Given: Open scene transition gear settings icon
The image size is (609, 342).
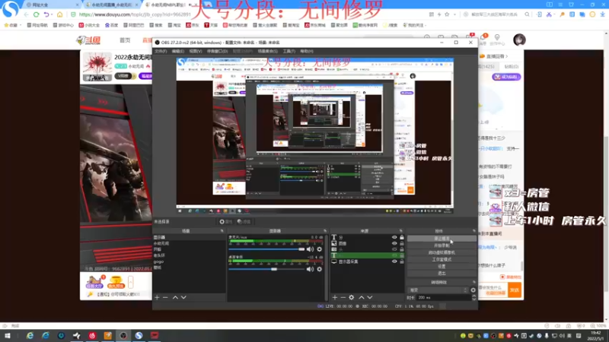Looking at the screenshot, I should point(473,290).
